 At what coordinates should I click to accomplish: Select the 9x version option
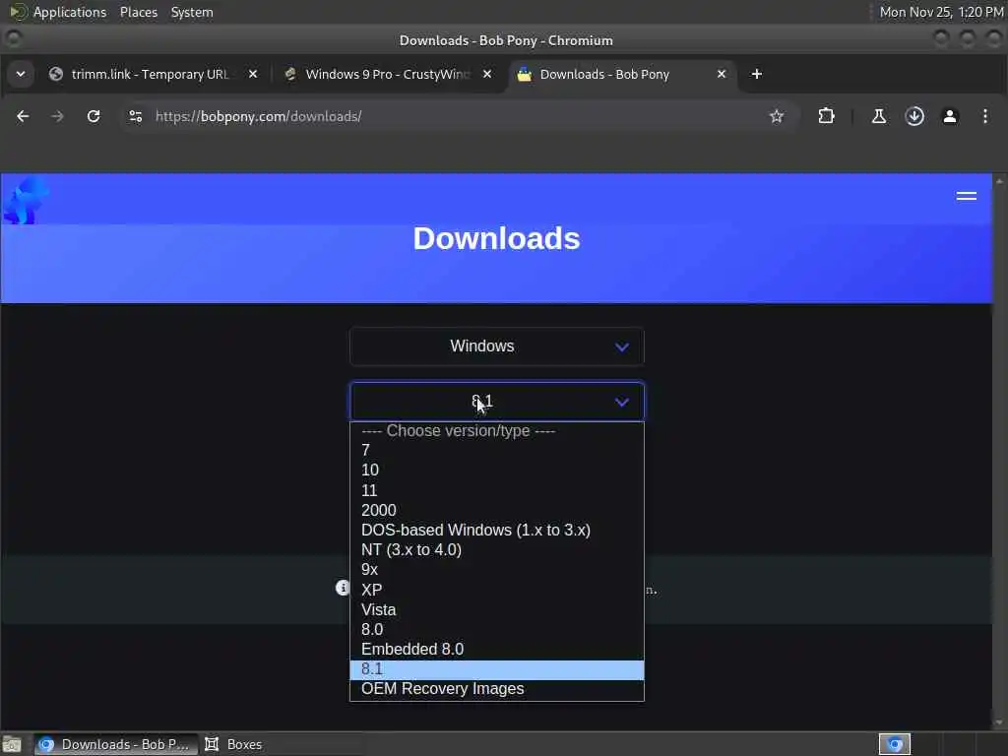pyautogui.click(x=496, y=570)
